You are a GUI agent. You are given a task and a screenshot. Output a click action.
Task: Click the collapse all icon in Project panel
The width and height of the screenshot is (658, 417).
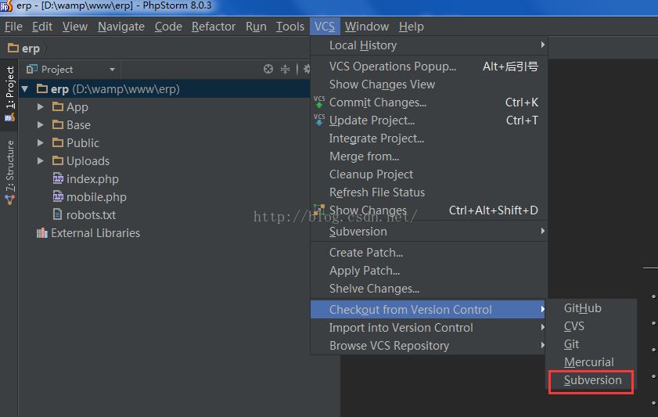pyautogui.click(x=286, y=69)
